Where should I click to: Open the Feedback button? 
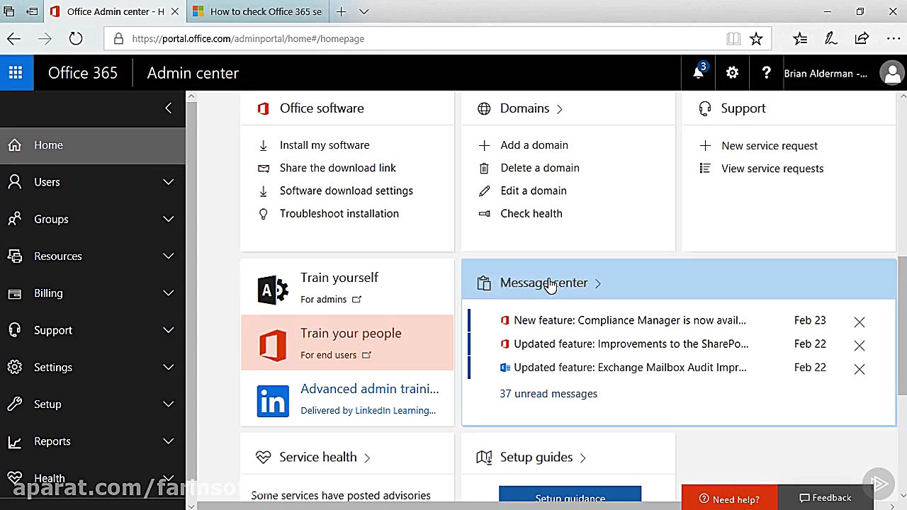pyautogui.click(x=825, y=498)
